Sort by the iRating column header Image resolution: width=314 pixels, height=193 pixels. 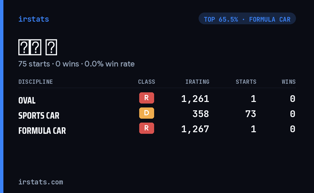(x=197, y=82)
